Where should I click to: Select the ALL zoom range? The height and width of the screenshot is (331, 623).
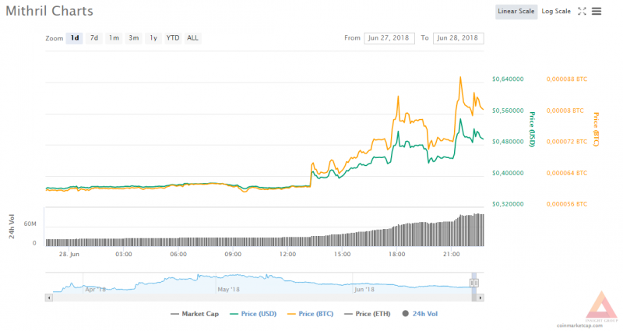click(192, 38)
